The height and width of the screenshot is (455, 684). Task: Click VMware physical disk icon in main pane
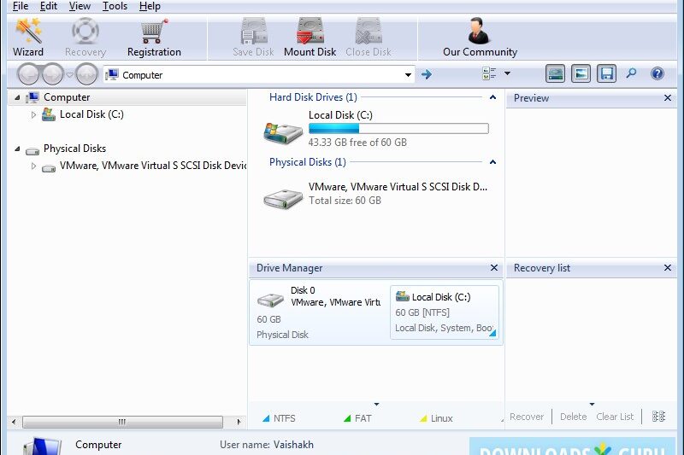coord(283,199)
